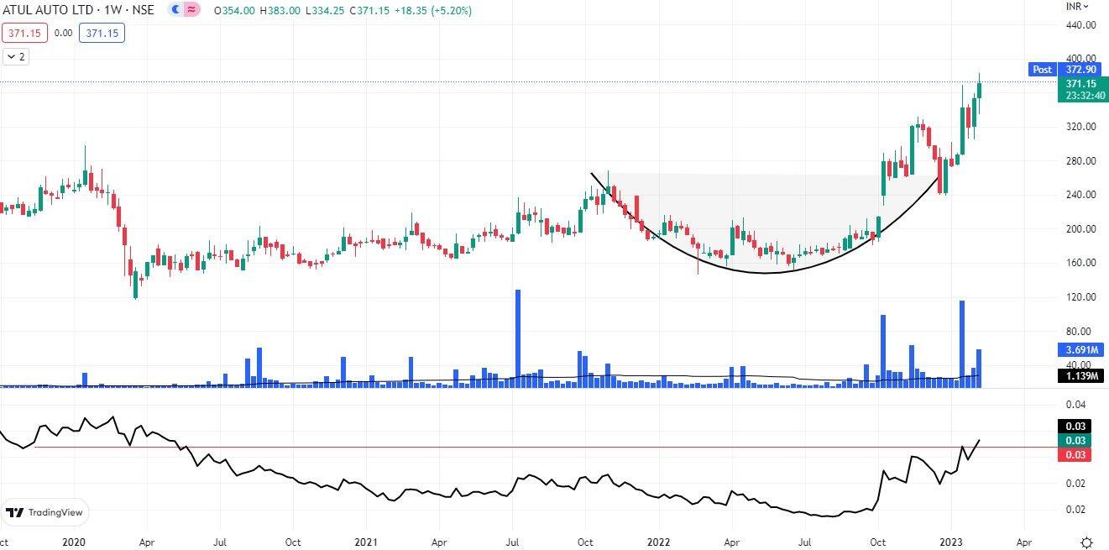Open the INR currency dropdown
This screenshot has height=550, width=1109.
(1077, 7)
